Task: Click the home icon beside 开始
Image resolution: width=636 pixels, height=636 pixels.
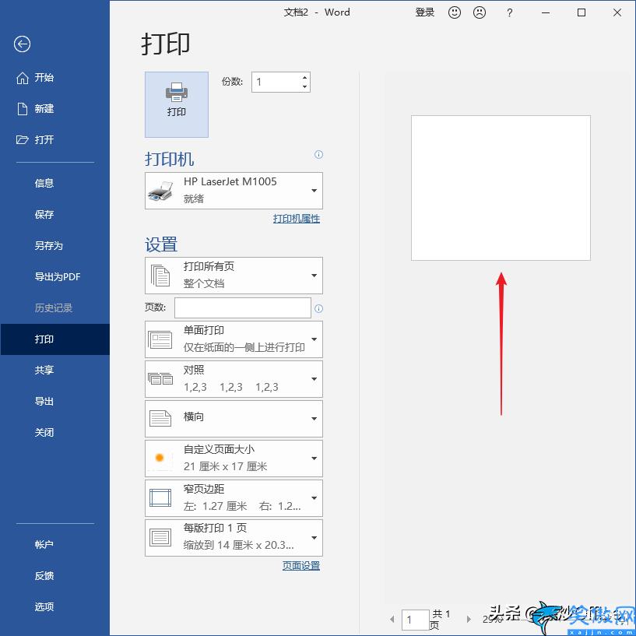Action: coord(23,78)
